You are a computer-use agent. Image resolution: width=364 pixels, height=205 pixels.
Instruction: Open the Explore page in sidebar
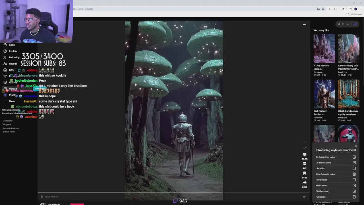[x=10, y=51]
